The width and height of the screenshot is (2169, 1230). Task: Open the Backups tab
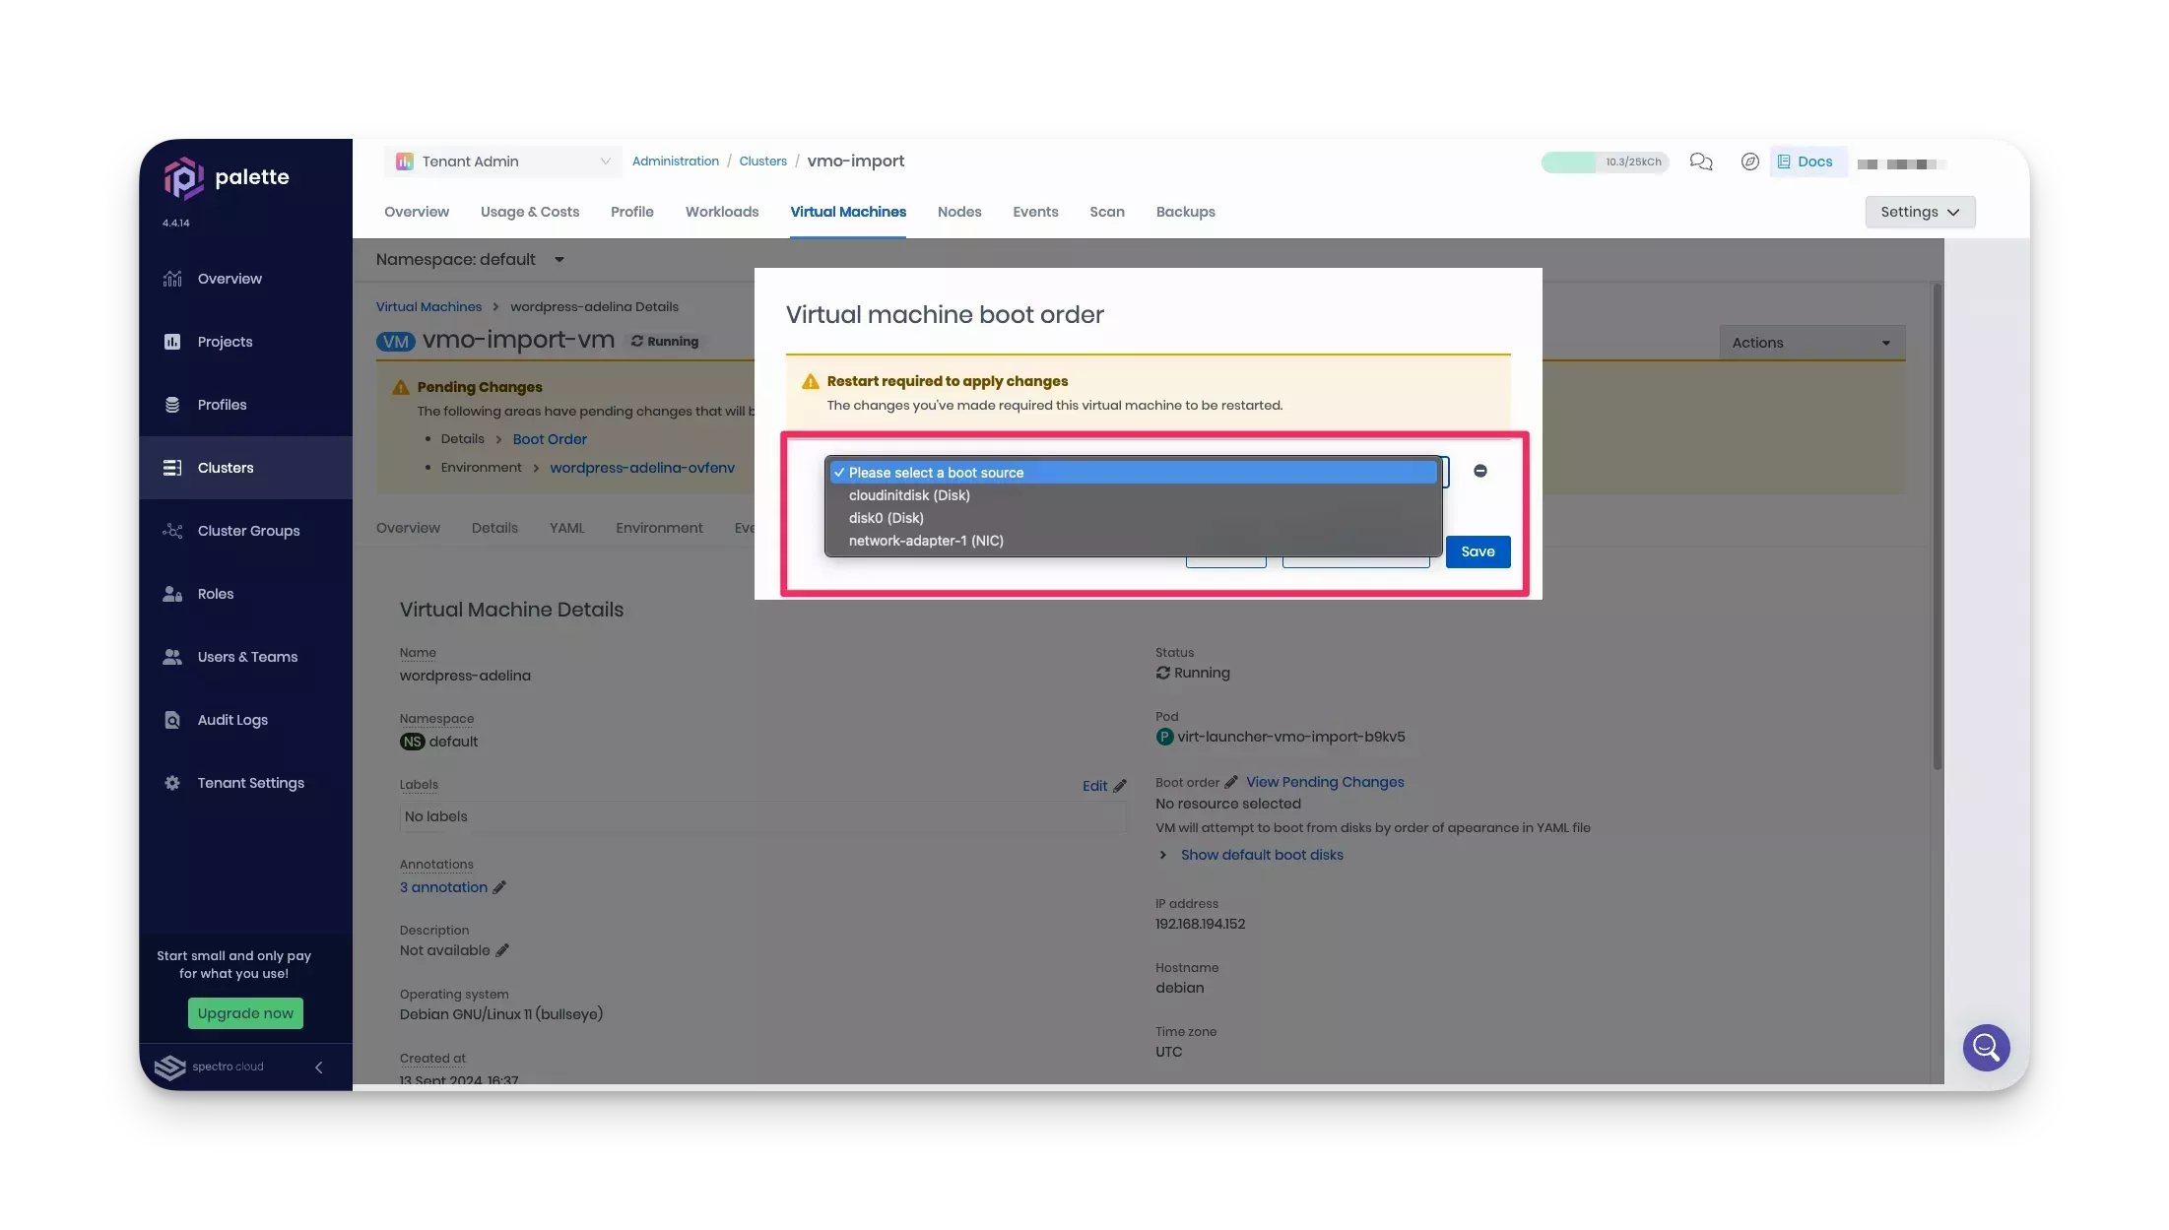[1185, 212]
